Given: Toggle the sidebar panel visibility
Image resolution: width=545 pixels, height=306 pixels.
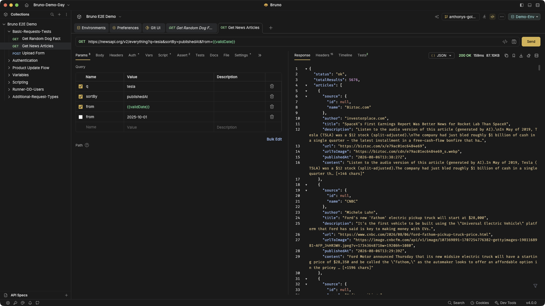Looking at the screenshot, I should [x=522, y=5].
